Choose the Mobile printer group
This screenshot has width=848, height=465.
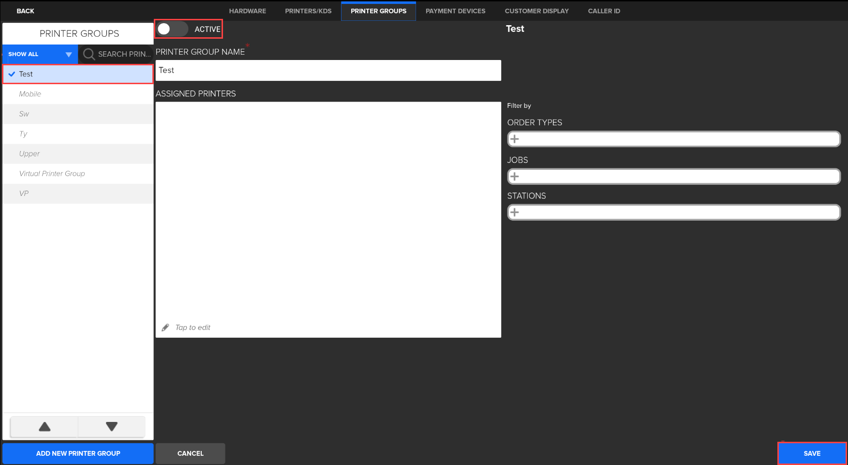point(30,94)
